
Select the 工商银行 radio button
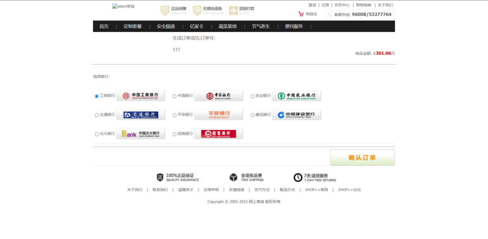pyautogui.click(x=97, y=96)
